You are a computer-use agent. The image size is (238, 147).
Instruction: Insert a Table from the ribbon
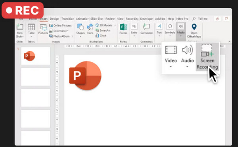click(x=31, y=31)
